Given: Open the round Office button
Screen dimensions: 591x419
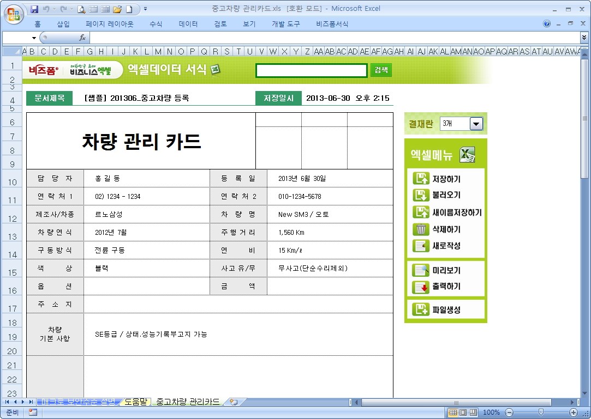Looking at the screenshot, I should click(13, 13).
